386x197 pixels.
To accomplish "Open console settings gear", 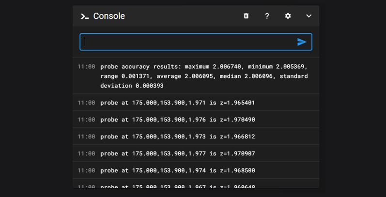I will pyautogui.click(x=288, y=16).
